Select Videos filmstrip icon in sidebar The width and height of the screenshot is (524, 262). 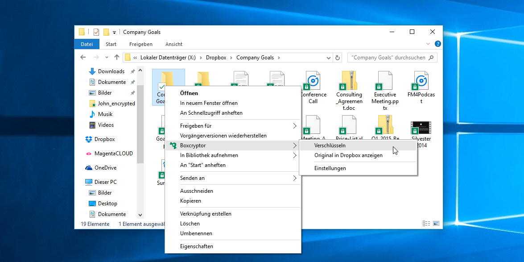tap(92, 125)
